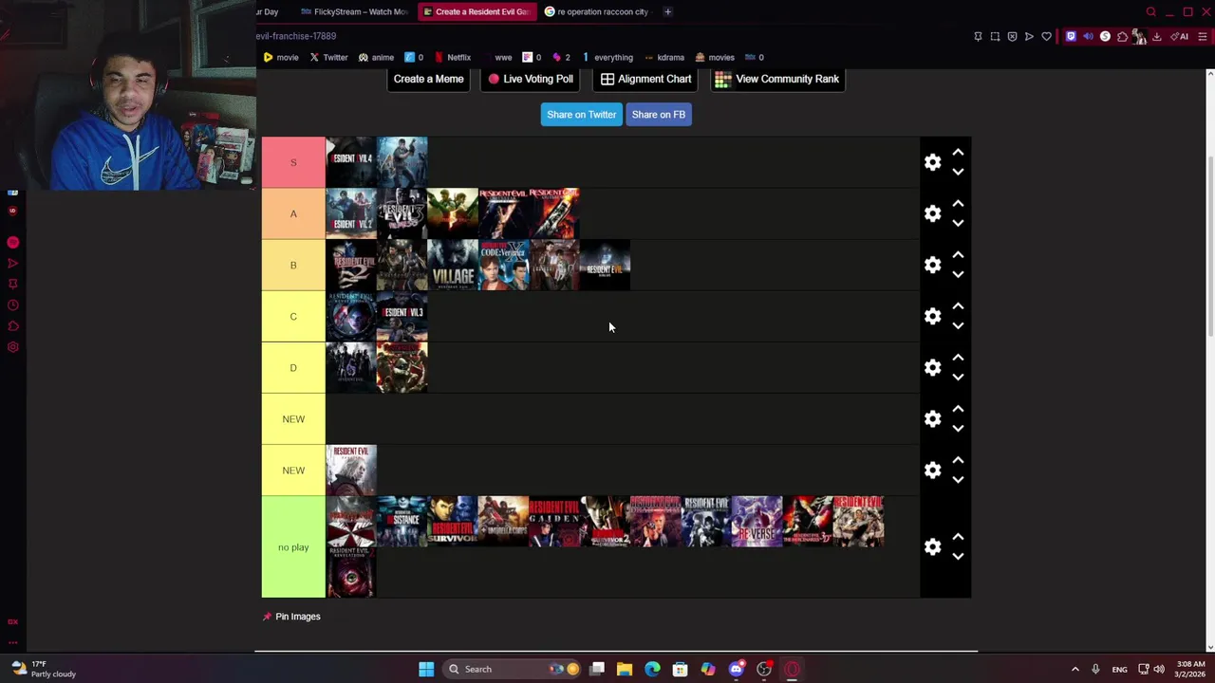
Task: Move S tier row down arrow
Action: click(958, 172)
